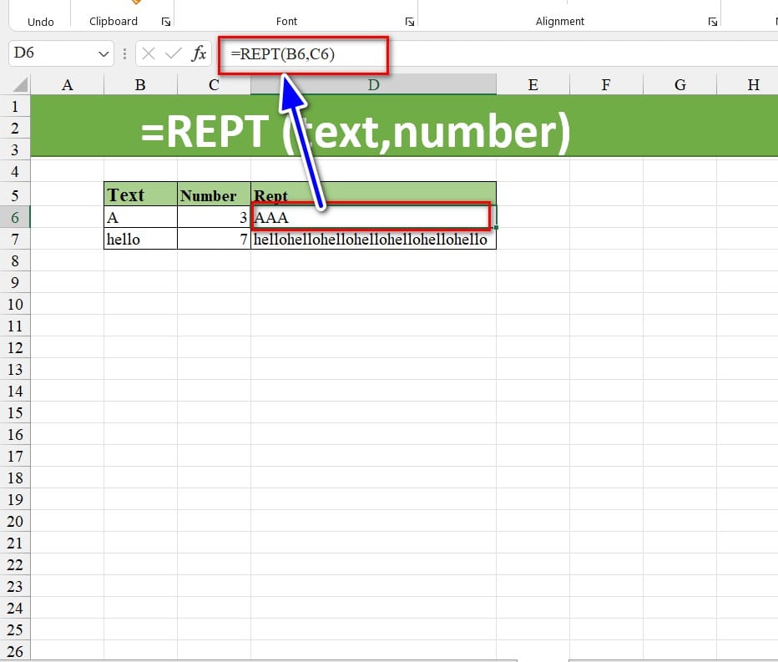This screenshot has height=662, width=778.
Task: Open the Font settings dialog launcher
Action: 409,22
